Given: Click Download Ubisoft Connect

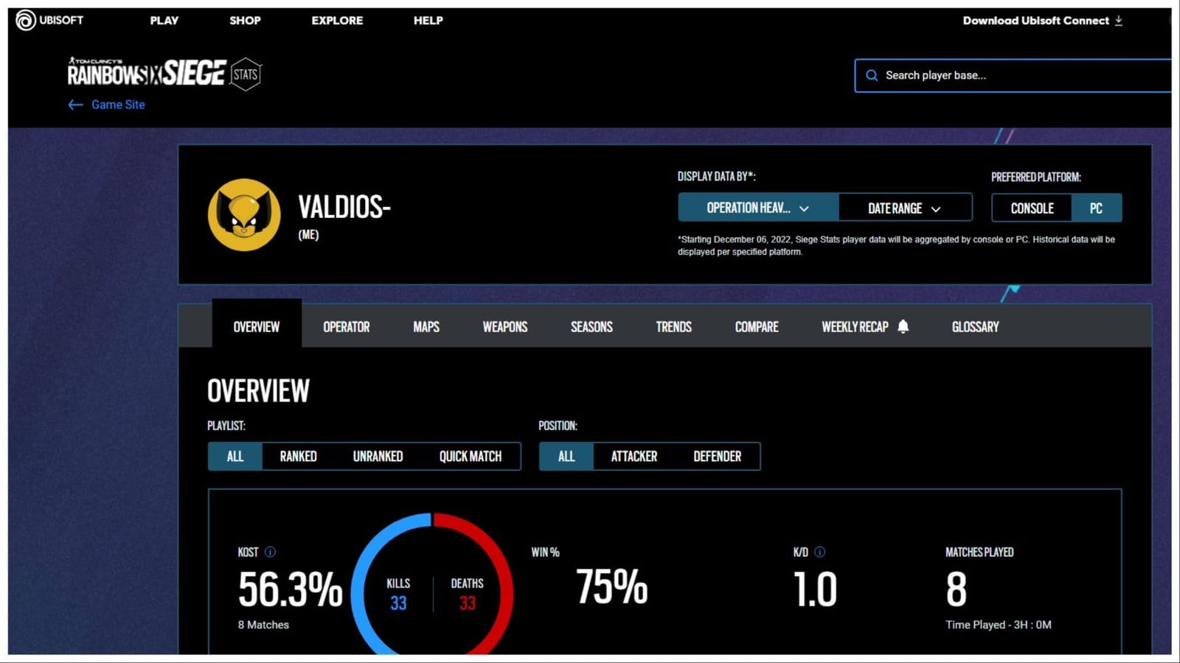Looking at the screenshot, I should (1035, 21).
